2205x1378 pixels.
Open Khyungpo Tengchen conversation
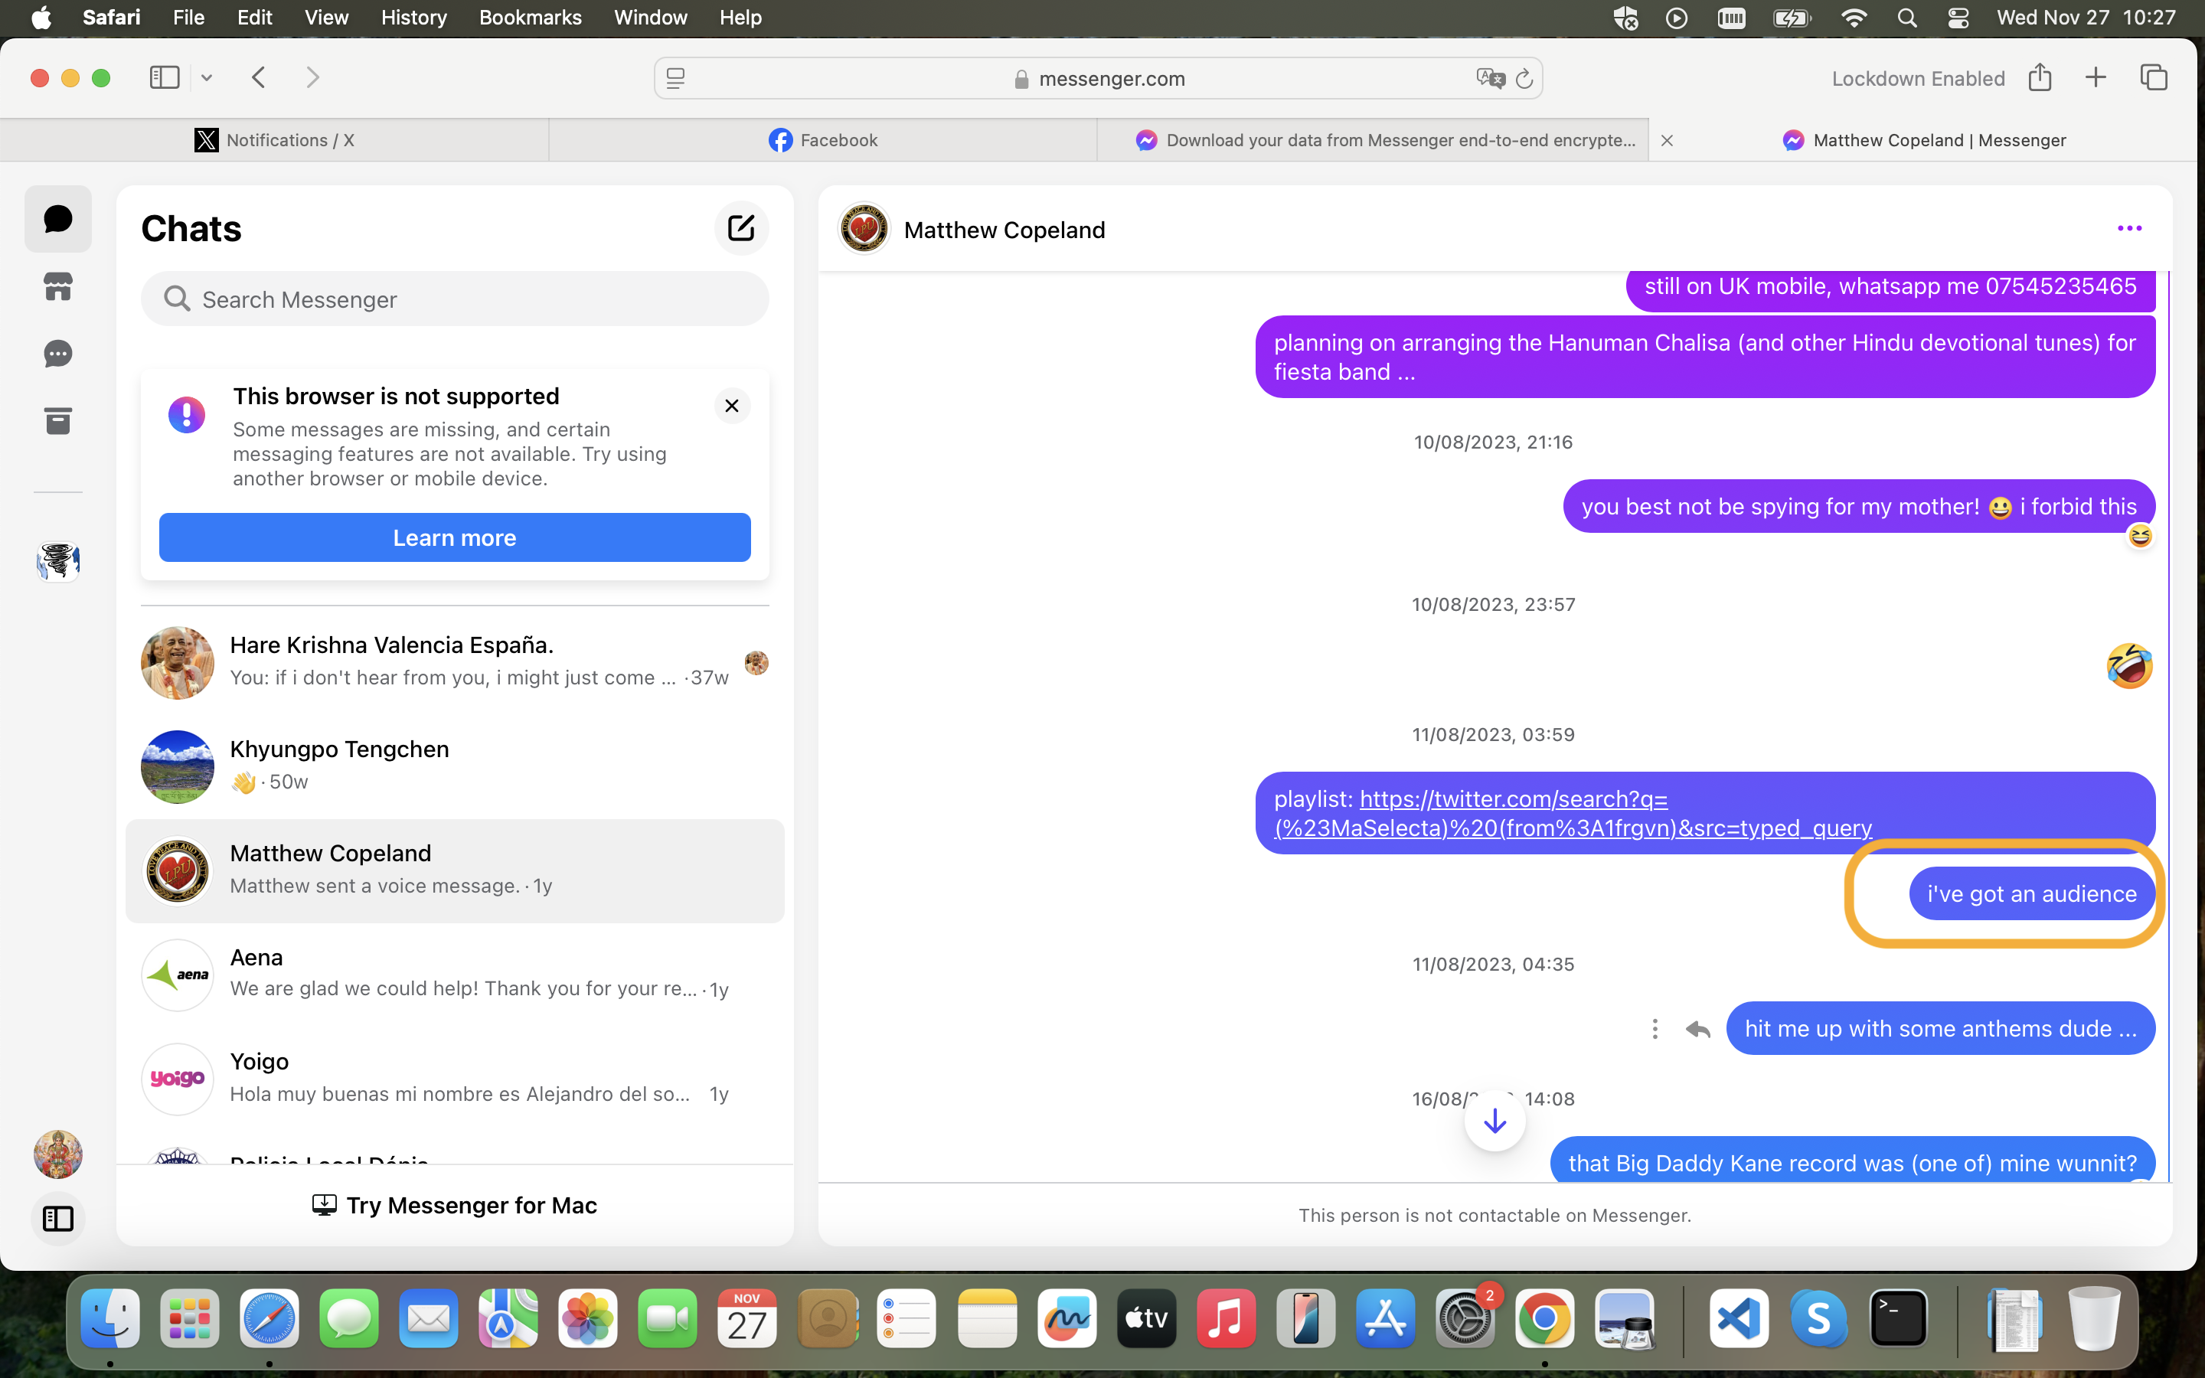(455, 766)
